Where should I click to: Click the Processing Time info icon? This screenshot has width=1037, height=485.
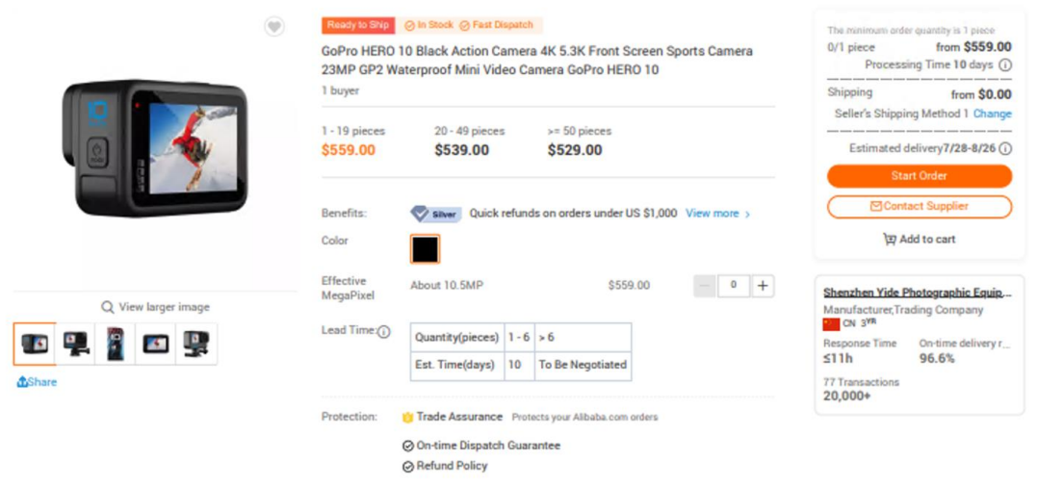pos(1005,64)
